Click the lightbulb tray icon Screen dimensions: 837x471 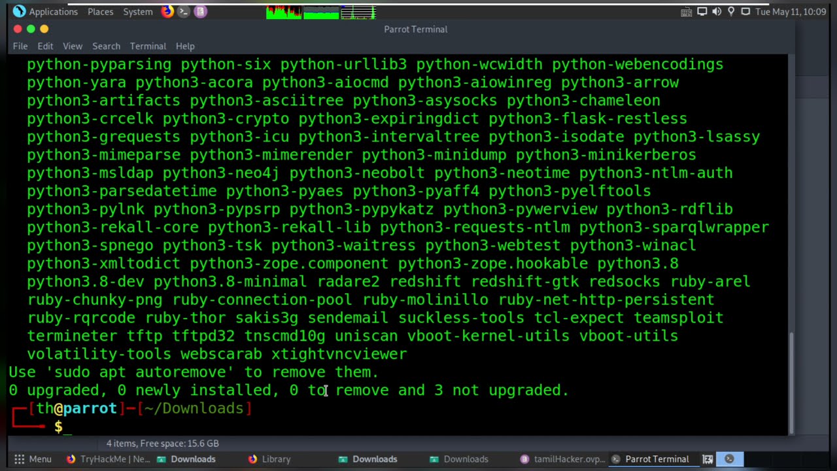pos(731,12)
